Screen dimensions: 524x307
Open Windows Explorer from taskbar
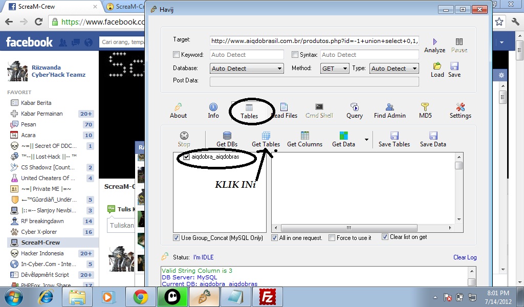coord(77,297)
